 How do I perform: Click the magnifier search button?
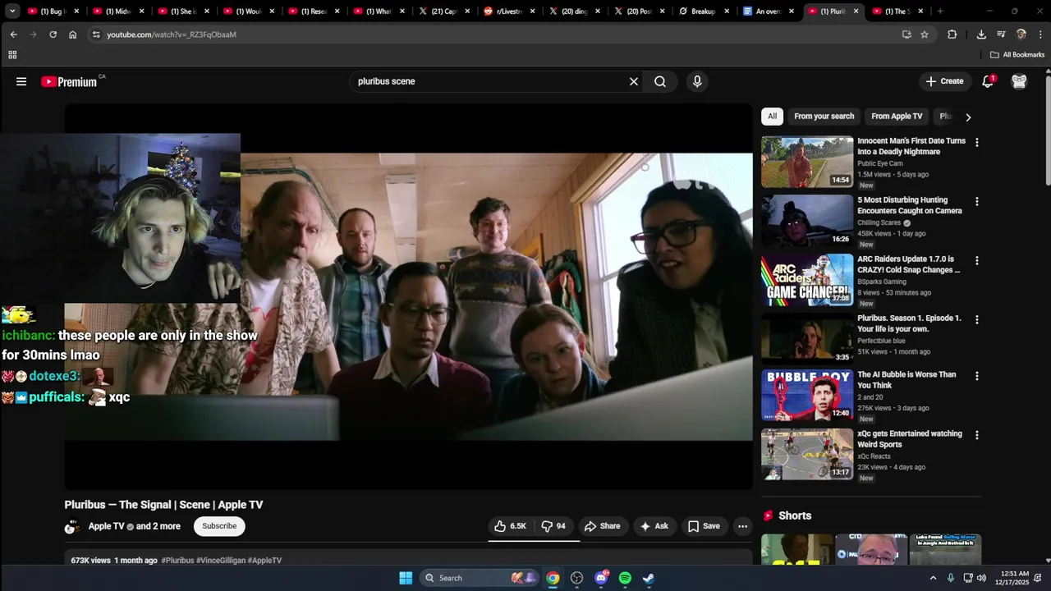click(660, 81)
